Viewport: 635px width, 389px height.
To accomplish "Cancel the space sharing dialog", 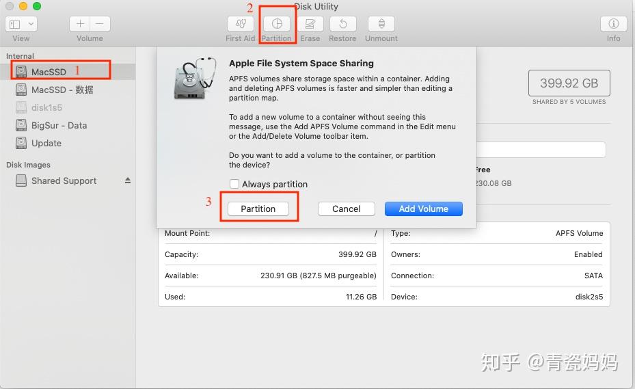I will [x=347, y=209].
